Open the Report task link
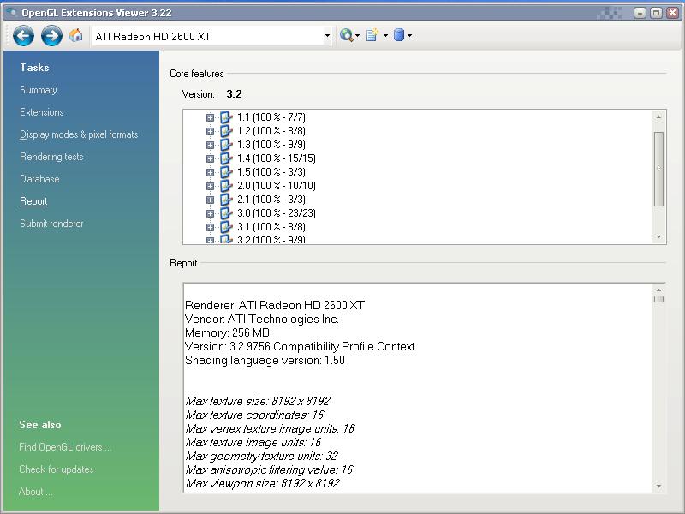This screenshot has width=685, height=514. [x=33, y=201]
